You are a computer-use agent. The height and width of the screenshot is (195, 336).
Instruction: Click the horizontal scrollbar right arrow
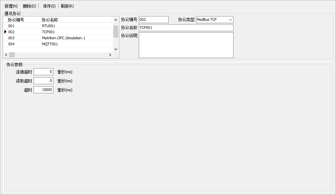pos(110,55)
